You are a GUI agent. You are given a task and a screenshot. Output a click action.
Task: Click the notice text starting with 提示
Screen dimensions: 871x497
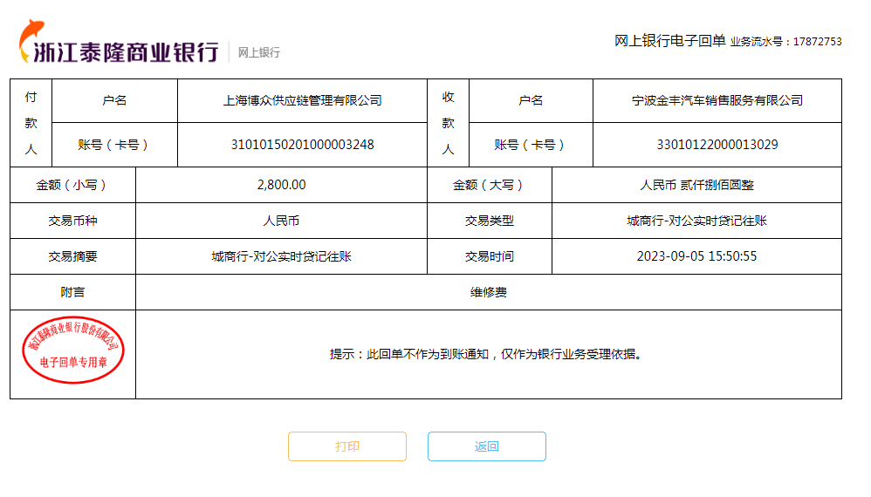486,355
